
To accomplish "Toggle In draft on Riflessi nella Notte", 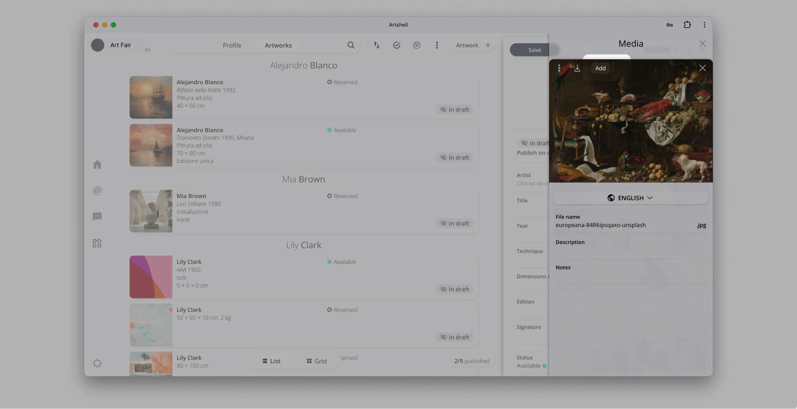I will 455,109.
